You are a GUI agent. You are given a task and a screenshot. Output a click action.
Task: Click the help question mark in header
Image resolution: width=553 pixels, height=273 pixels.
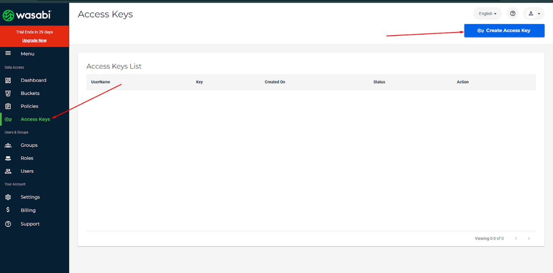[512, 14]
